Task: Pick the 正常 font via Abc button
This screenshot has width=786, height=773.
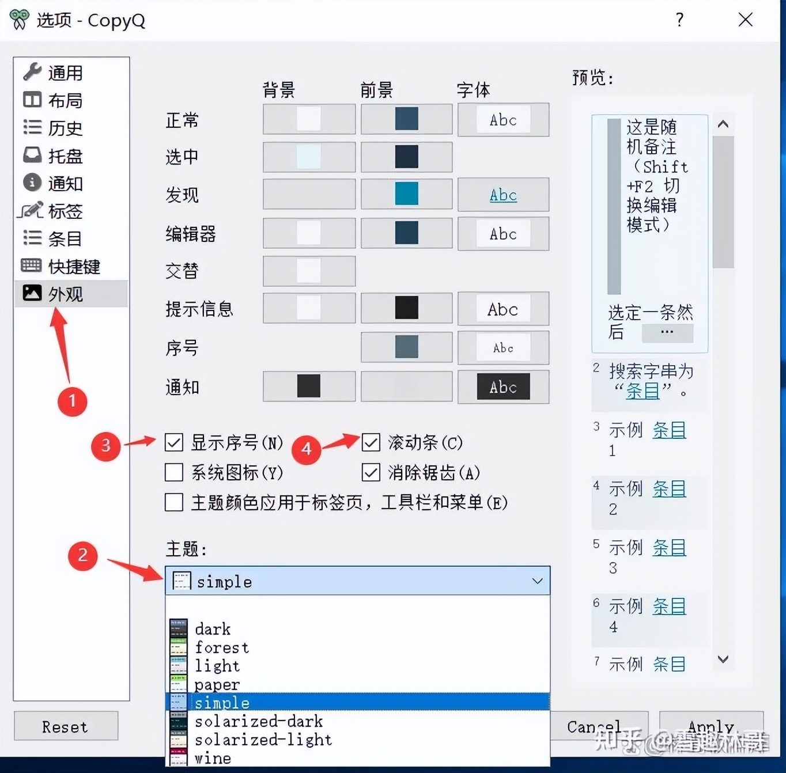Action: [503, 120]
